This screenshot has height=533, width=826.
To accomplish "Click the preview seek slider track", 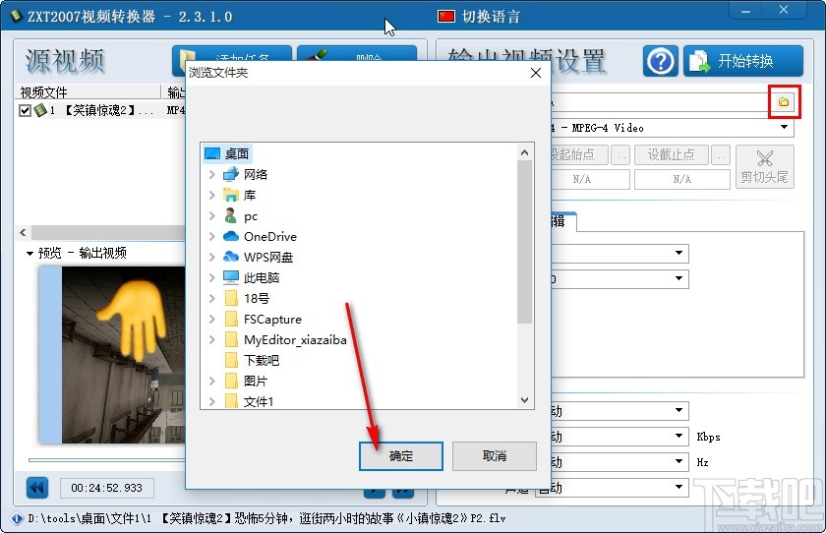I will pyautogui.click(x=106, y=460).
